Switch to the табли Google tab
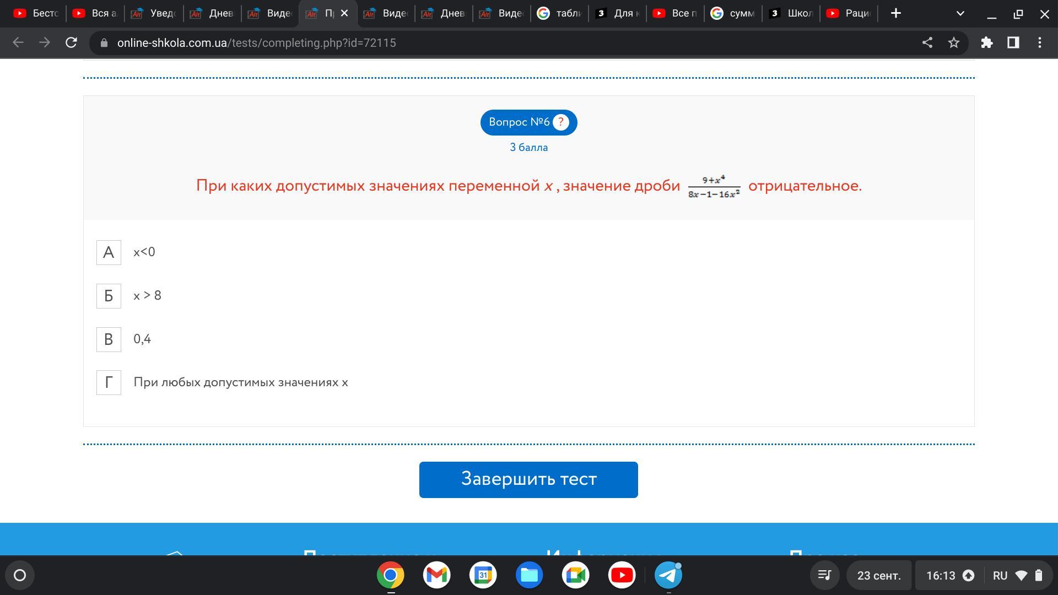Screen dimensions: 1058x595 [559, 13]
